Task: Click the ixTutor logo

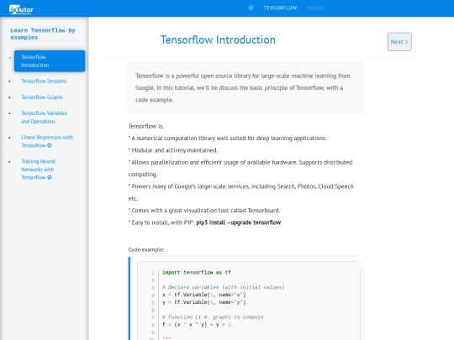Action: 21,9
